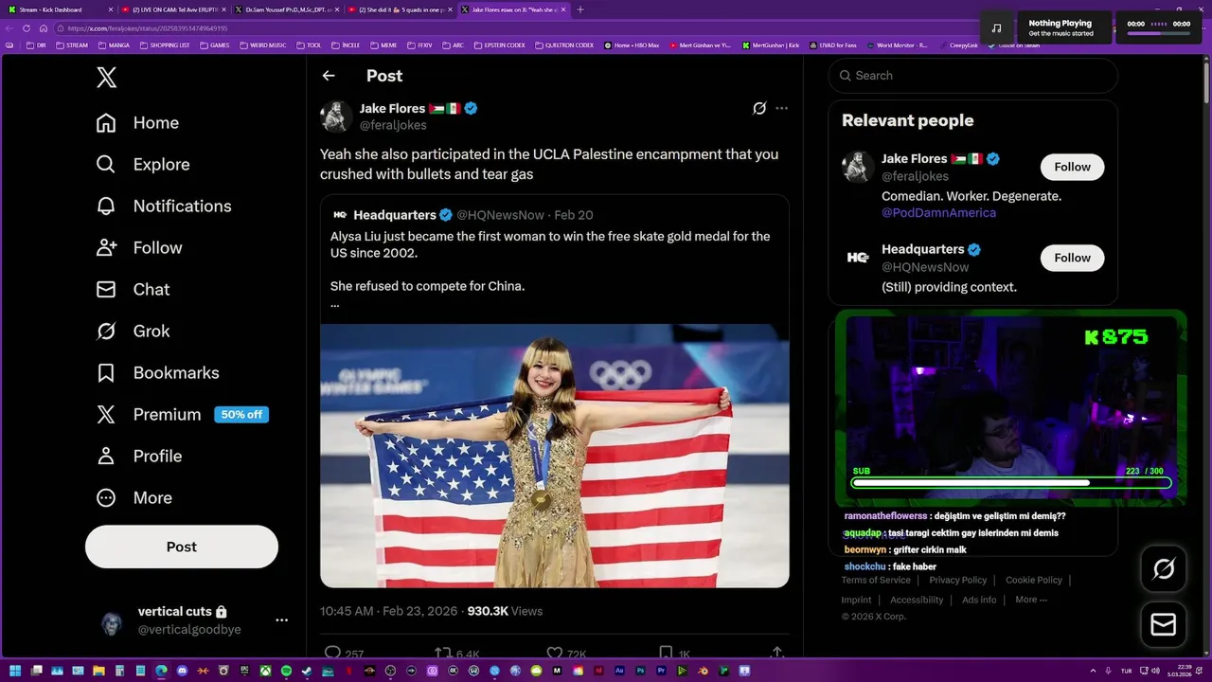This screenshot has width=1212, height=682.
Task: Open the Explore page
Action: coord(143,165)
